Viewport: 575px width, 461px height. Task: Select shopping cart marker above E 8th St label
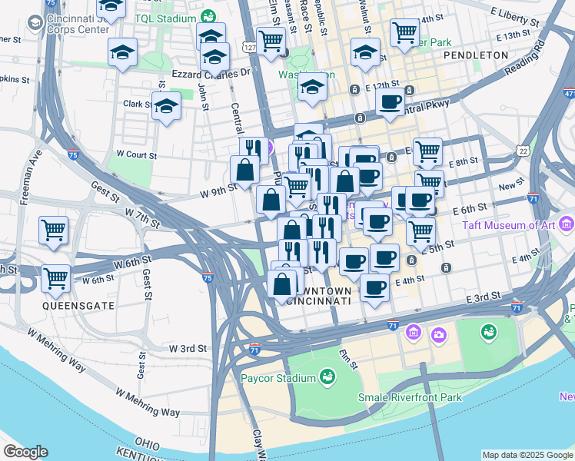(427, 152)
